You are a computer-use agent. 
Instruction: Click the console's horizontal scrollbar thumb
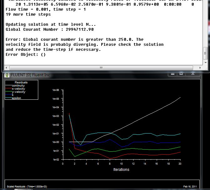101,67
